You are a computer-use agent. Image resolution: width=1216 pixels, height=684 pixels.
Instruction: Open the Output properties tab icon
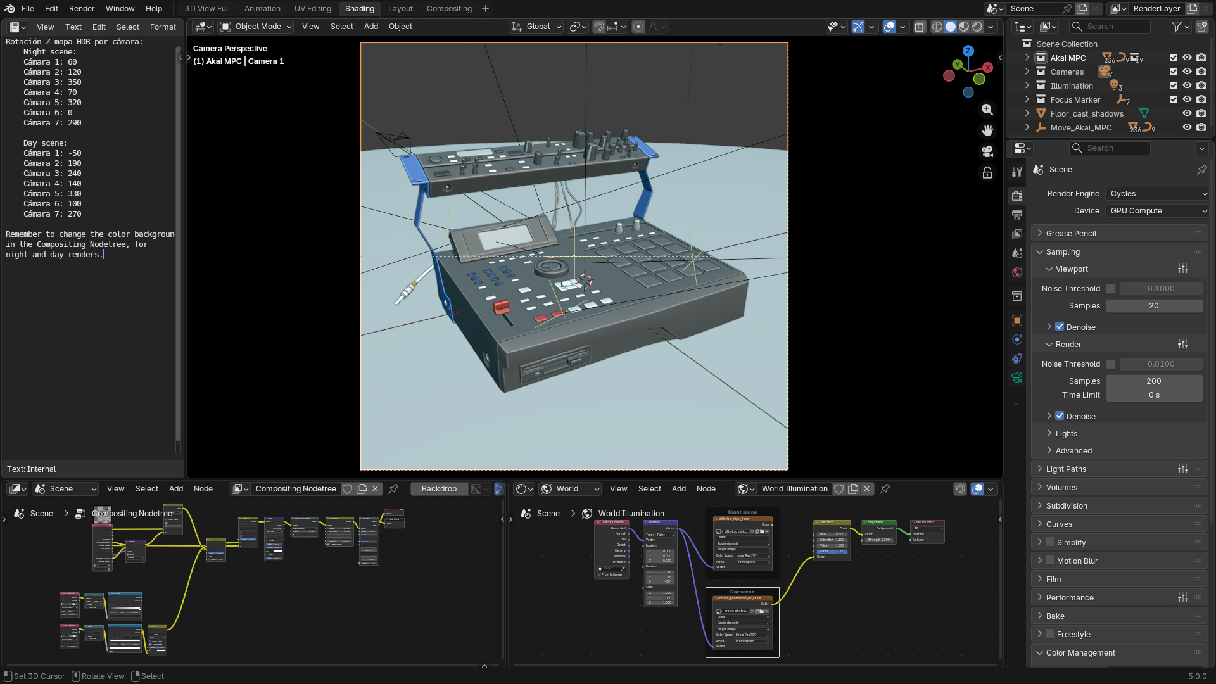1017,215
